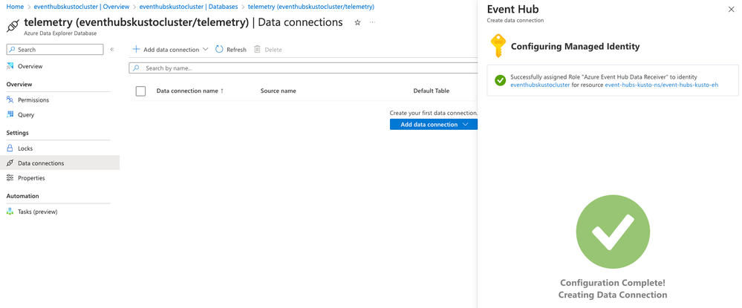742x308 pixels.
Task: Click the Delete toolbar label
Action: coord(273,50)
